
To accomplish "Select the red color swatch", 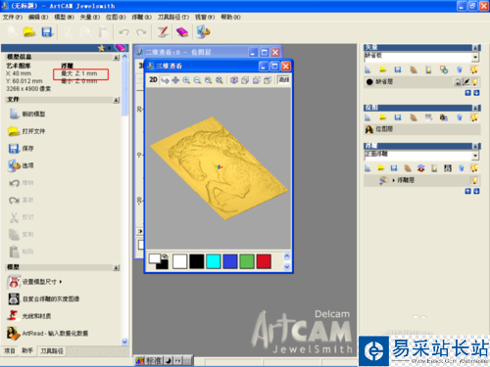I will click(264, 261).
